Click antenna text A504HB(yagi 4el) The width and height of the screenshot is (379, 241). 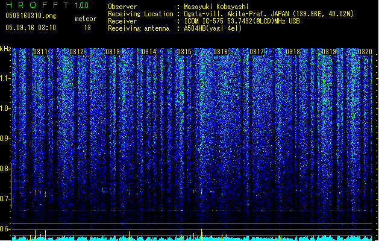pyautogui.click(x=213, y=28)
